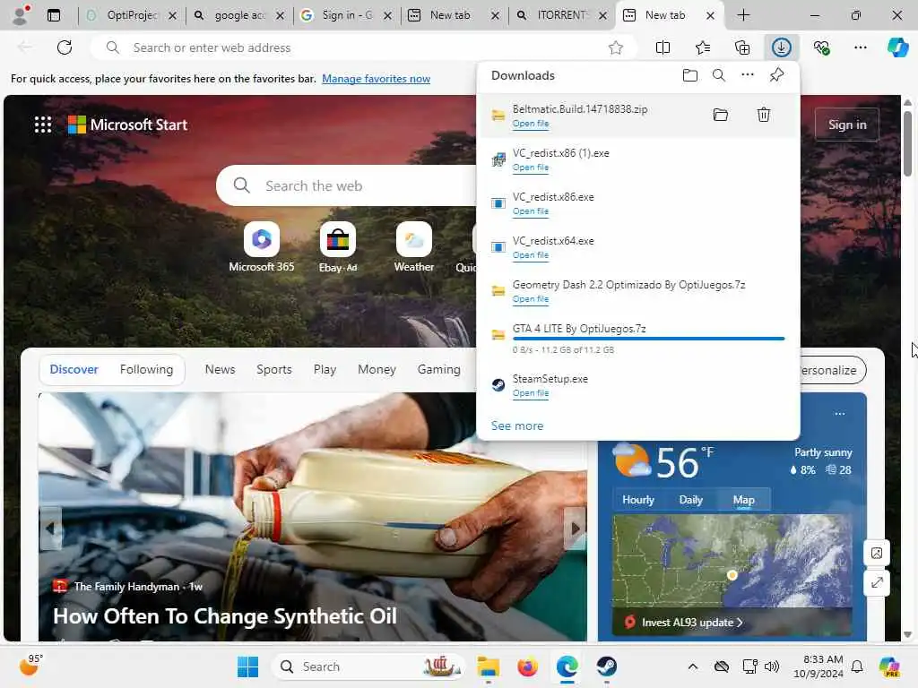Image resolution: width=918 pixels, height=688 pixels.
Task: Open the downloads folder icon in Downloads panel
Action: pos(690,75)
